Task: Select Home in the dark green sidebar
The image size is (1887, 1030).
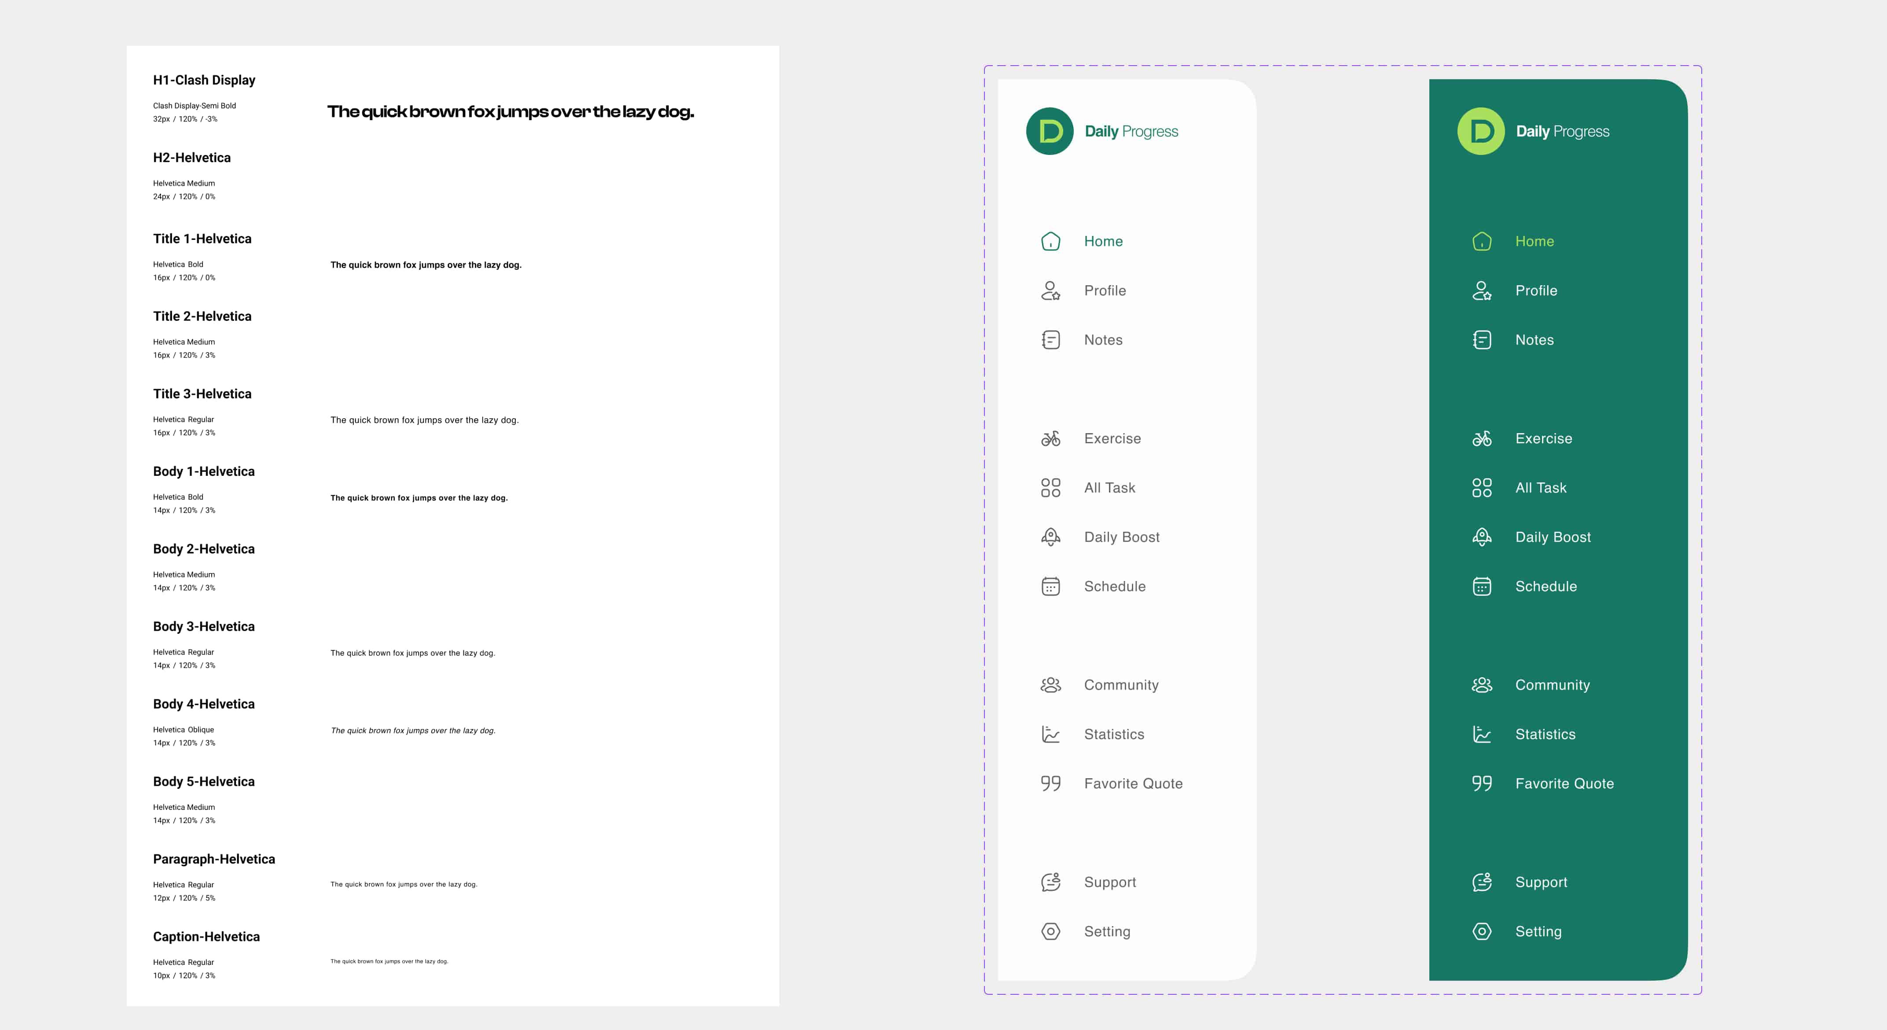Action: [1535, 240]
